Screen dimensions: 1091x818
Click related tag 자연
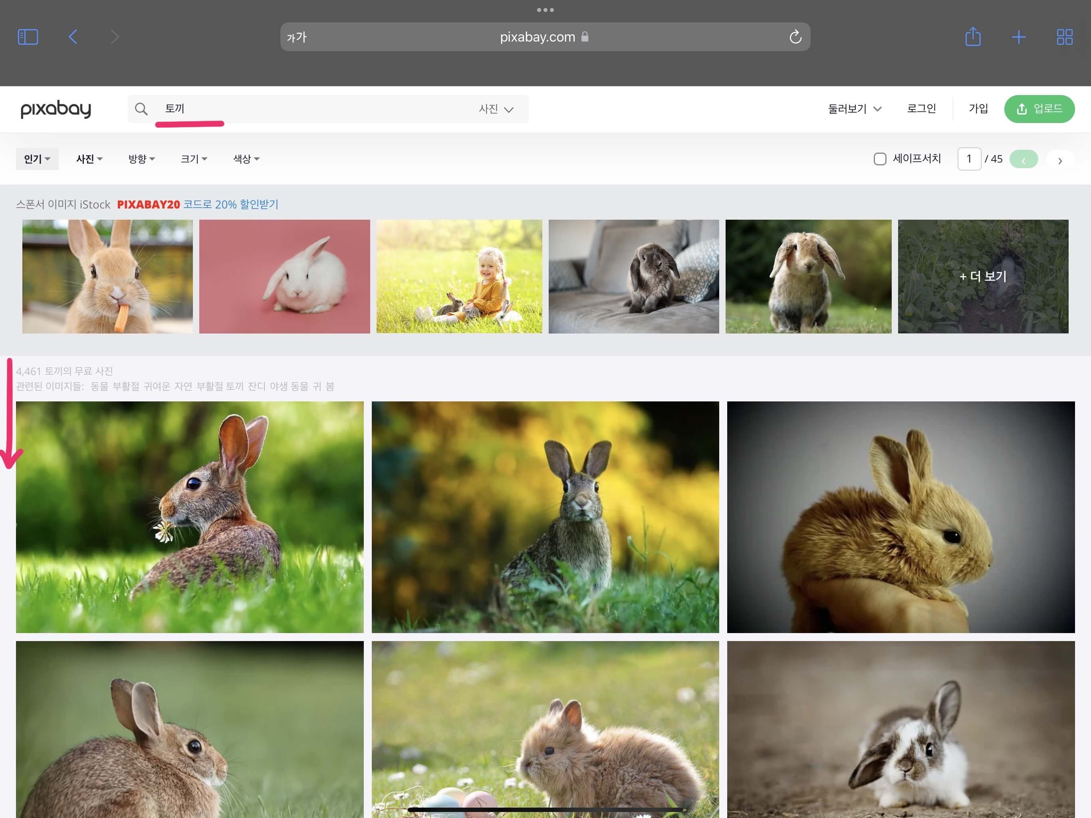pos(183,386)
